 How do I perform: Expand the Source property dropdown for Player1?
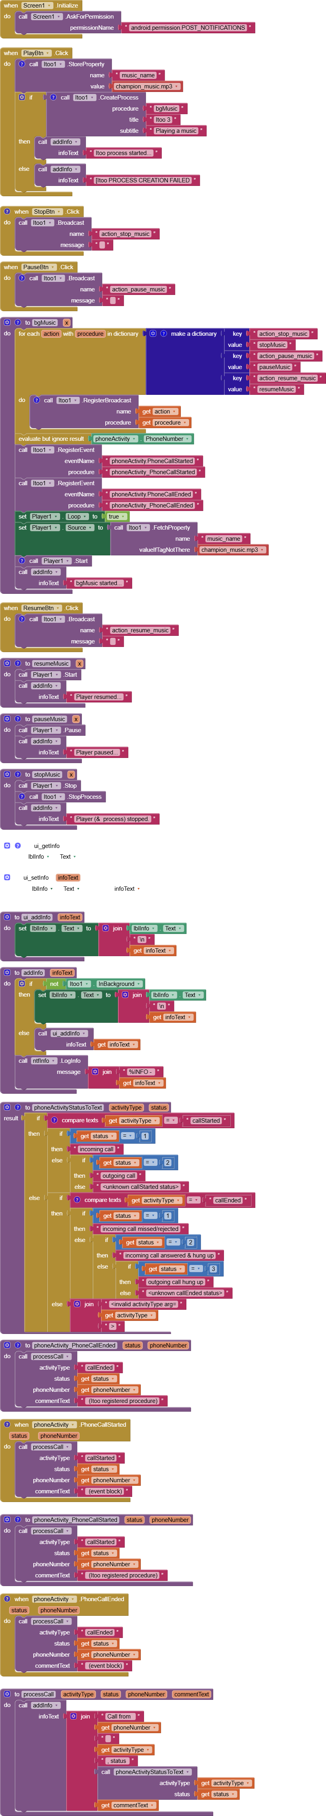click(x=89, y=527)
